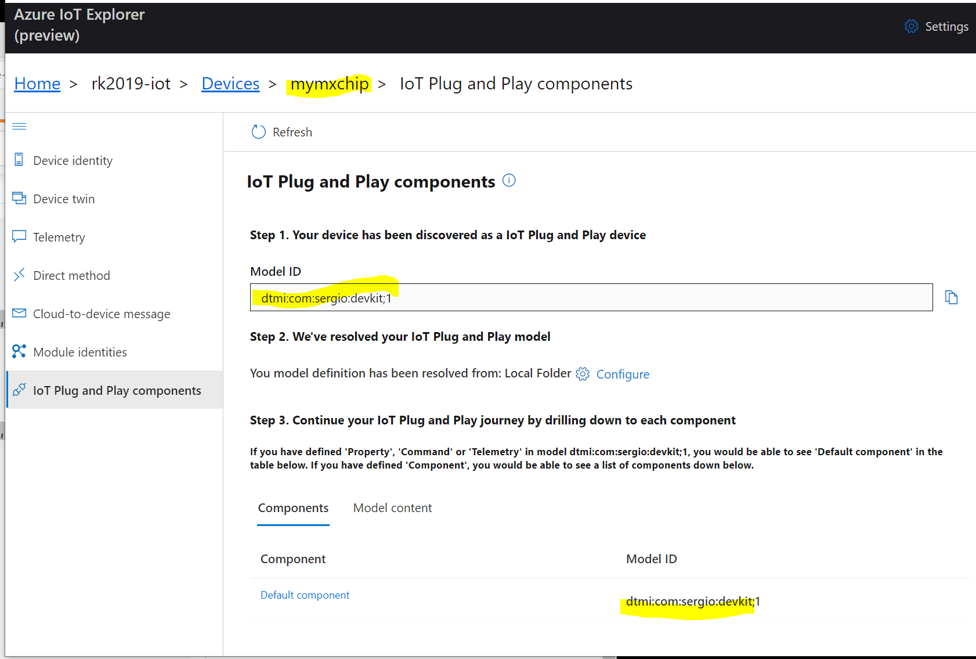The height and width of the screenshot is (659, 976).
Task: Click the Module identities icon
Action: pyautogui.click(x=19, y=351)
